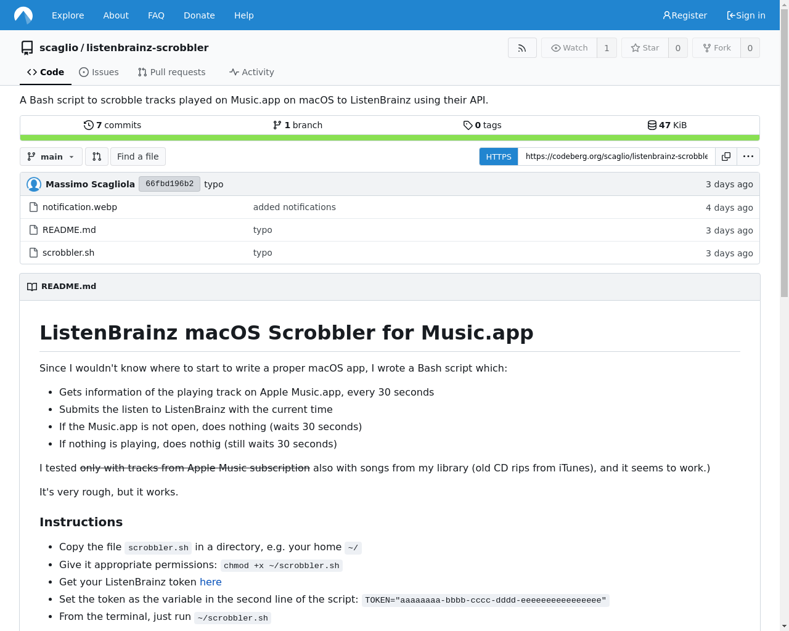The height and width of the screenshot is (631, 789).
Task: Click the scrobbler.sh file icon
Action: coord(34,253)
